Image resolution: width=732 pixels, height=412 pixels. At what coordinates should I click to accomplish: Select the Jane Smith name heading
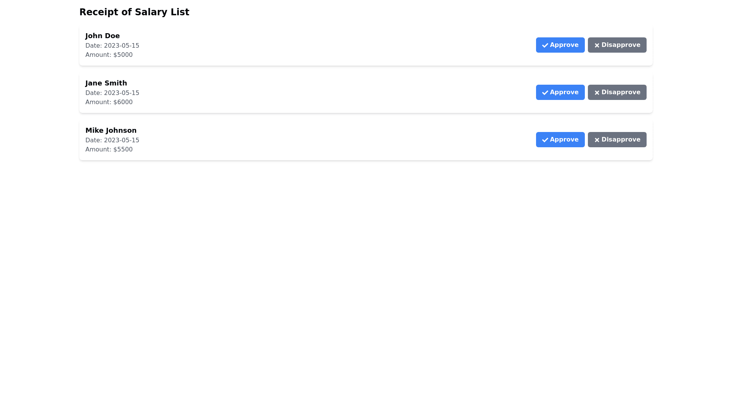click(106, 83)
